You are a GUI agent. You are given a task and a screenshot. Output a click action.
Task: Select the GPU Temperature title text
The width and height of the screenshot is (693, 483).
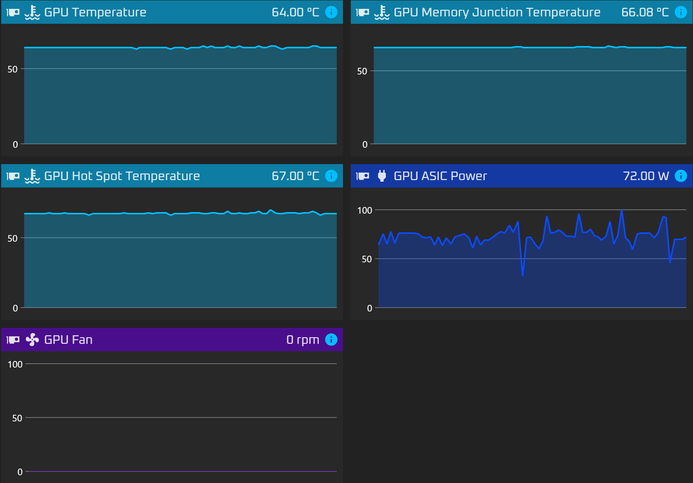click(x=95, y=12)
